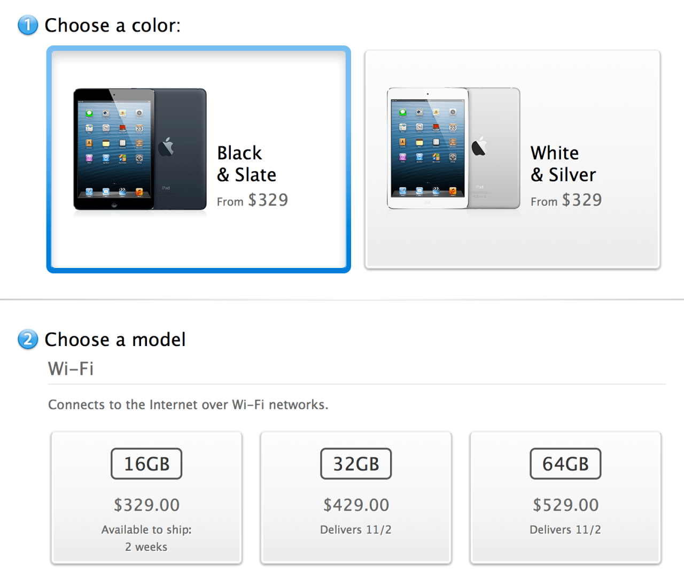Click the step 2 numbered badge
684x584 pixels.
(27, 340)
